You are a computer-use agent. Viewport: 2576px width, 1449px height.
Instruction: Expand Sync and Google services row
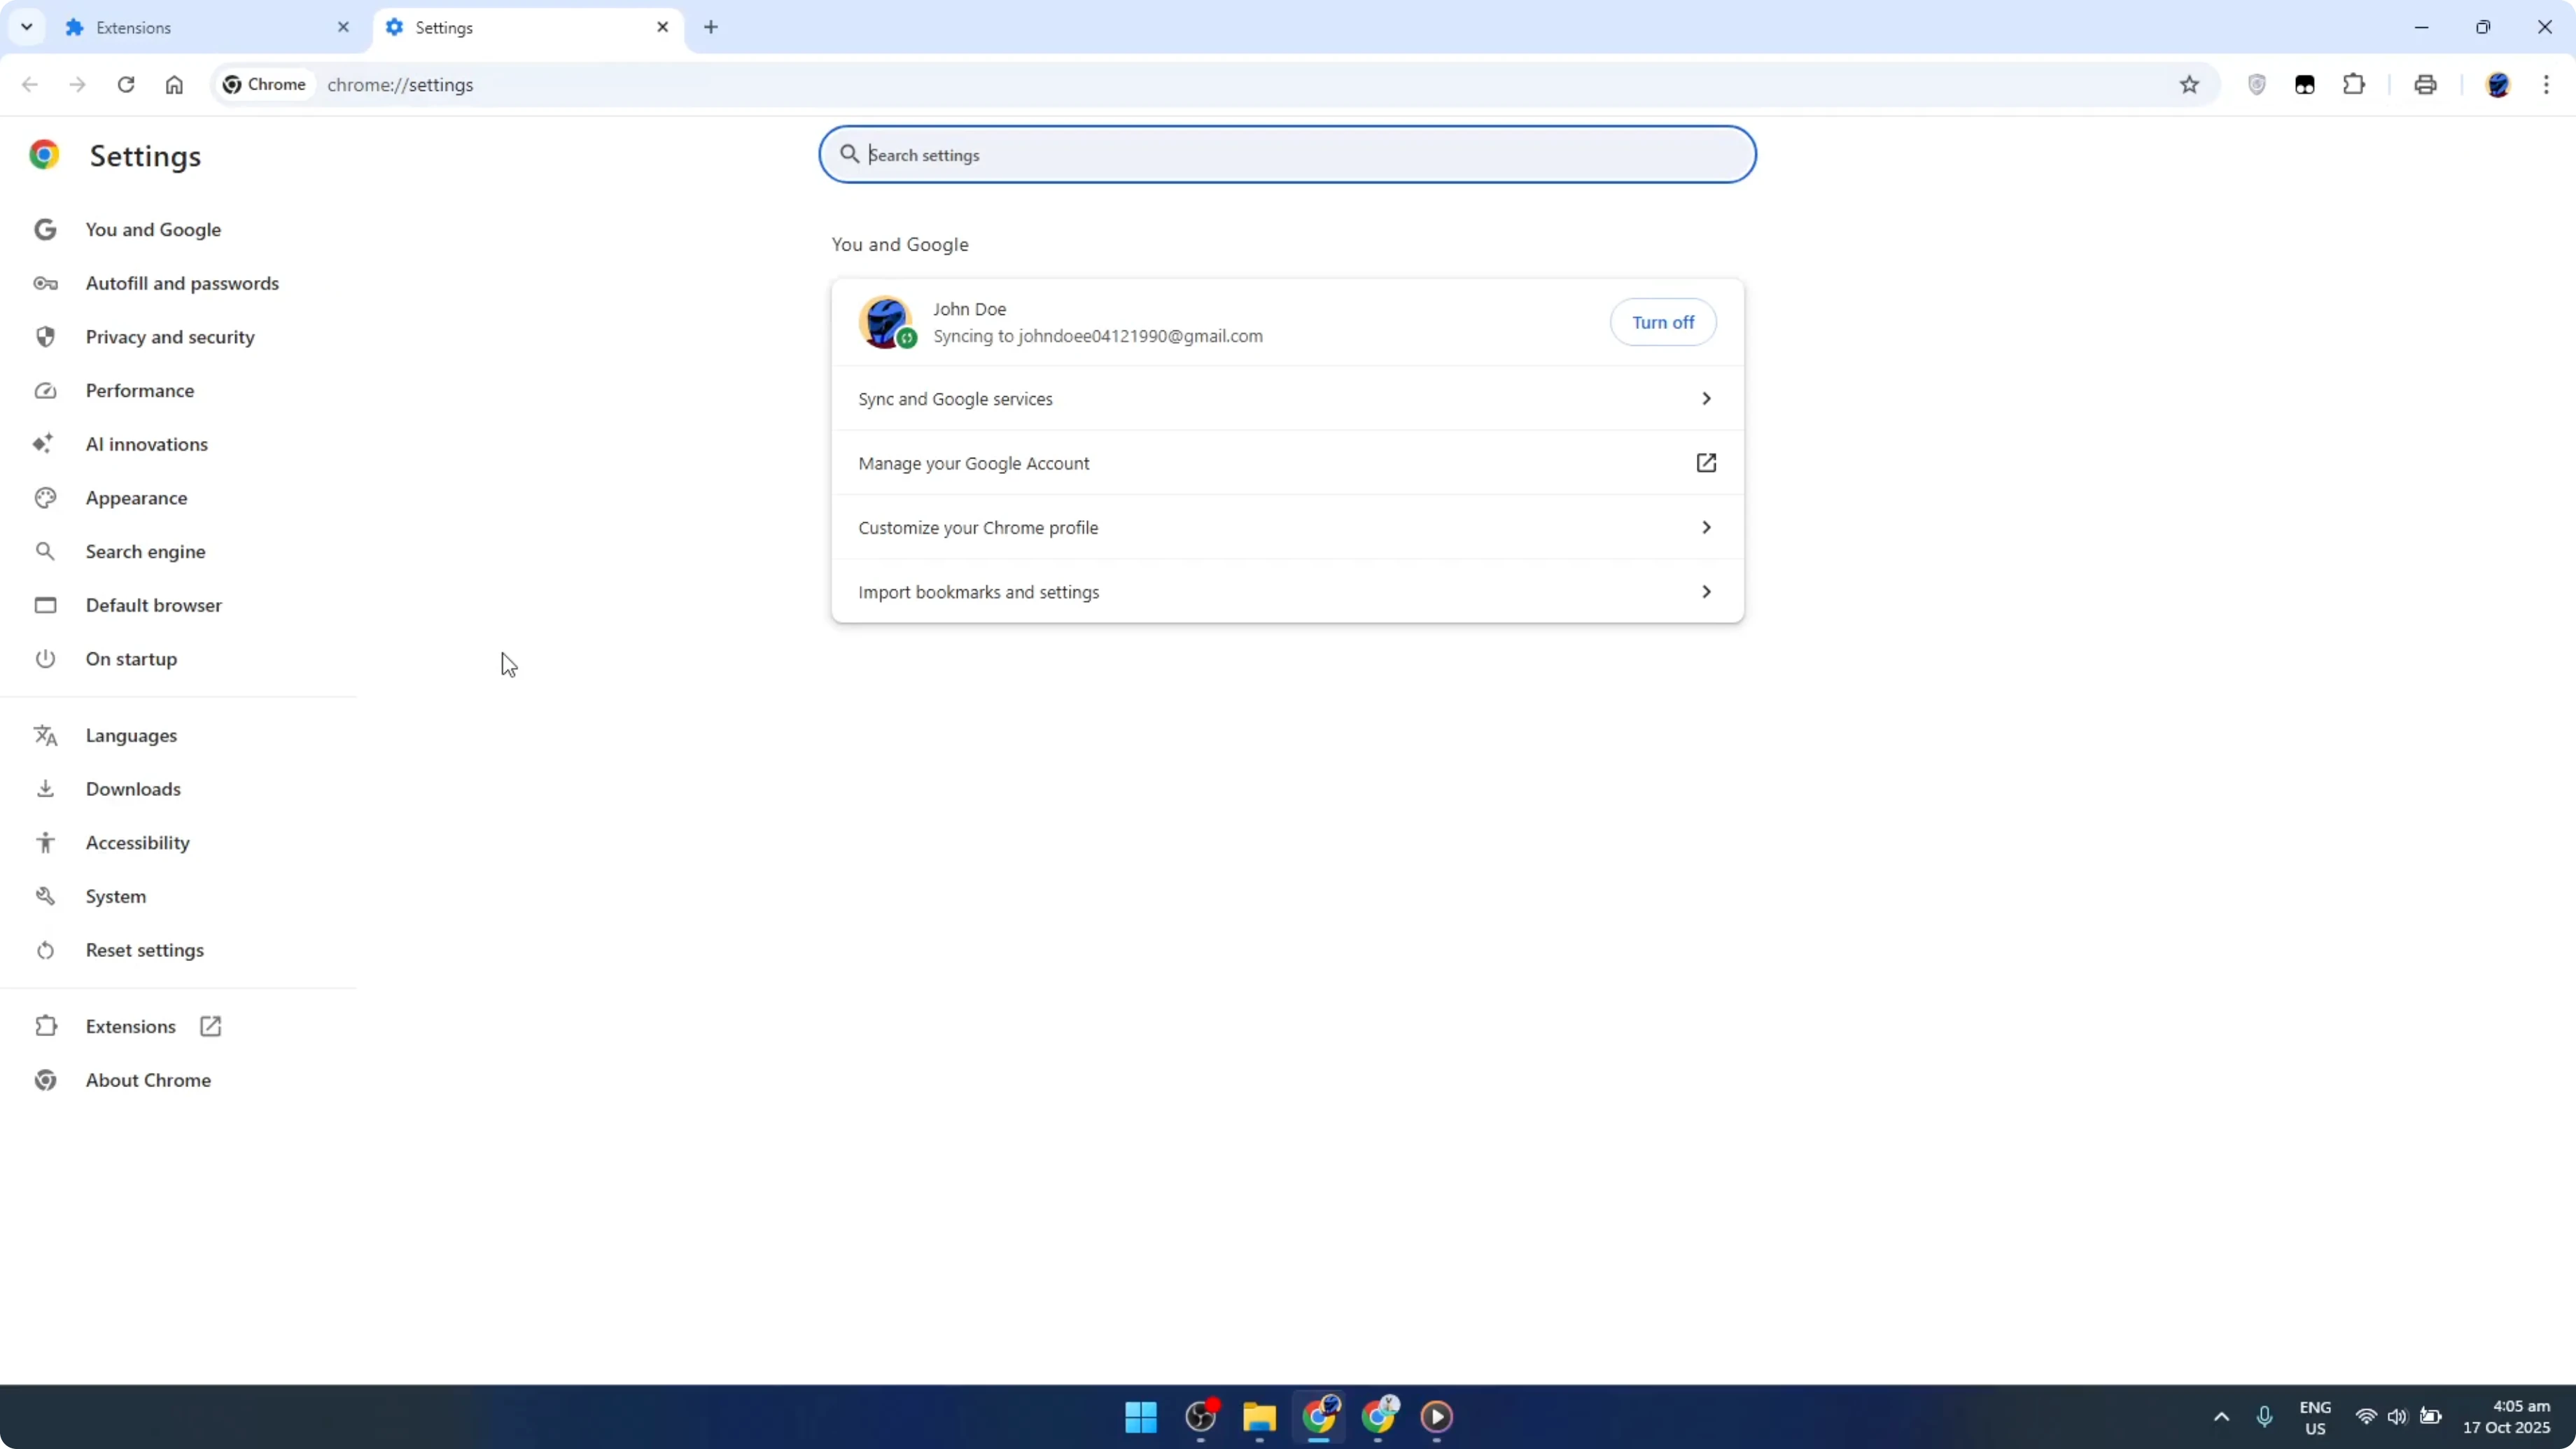coord(1287,399)
